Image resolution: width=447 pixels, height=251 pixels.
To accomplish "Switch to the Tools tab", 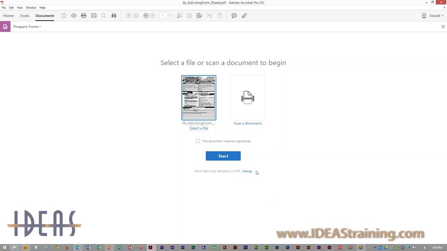I will pyautogui.click(x=24, y=16).
